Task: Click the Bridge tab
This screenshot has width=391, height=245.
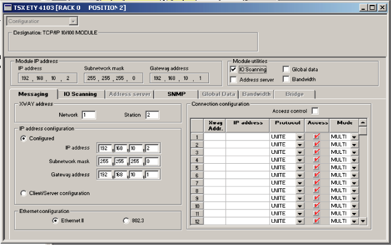Action: pos(295,94)
